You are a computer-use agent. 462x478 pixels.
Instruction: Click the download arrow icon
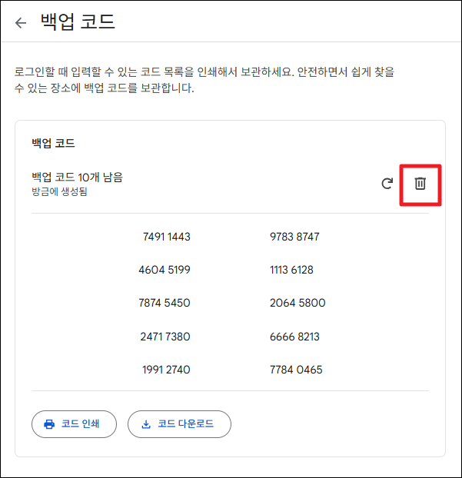(x=146, y=423)
